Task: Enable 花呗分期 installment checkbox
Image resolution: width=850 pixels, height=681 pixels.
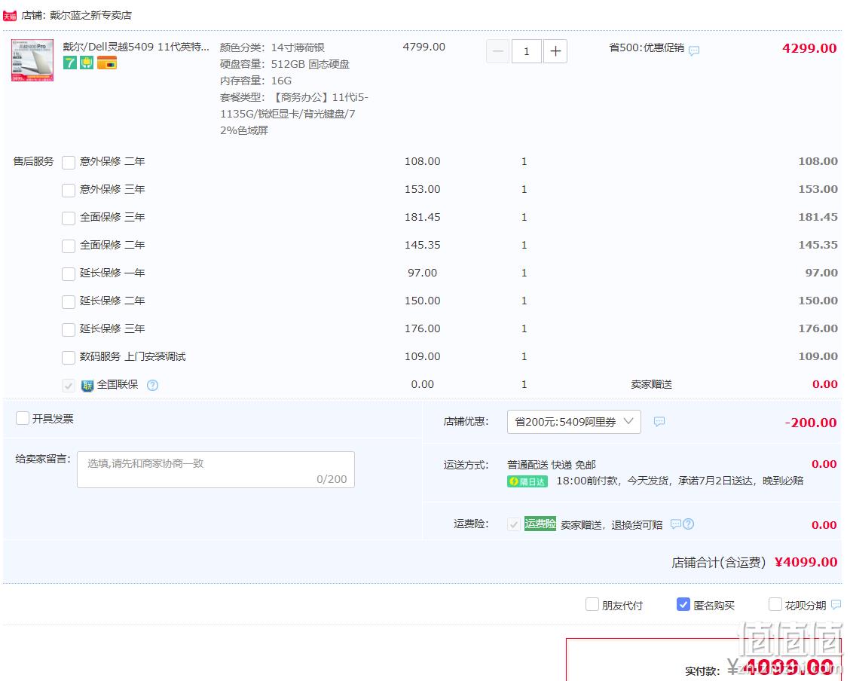Action: coord(775,604)
